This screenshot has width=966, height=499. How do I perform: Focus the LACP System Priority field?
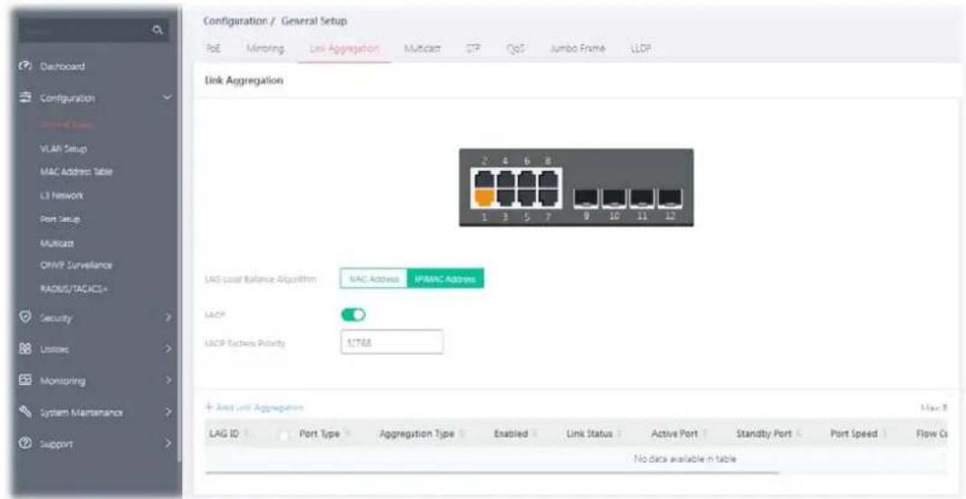click(391, 342)
